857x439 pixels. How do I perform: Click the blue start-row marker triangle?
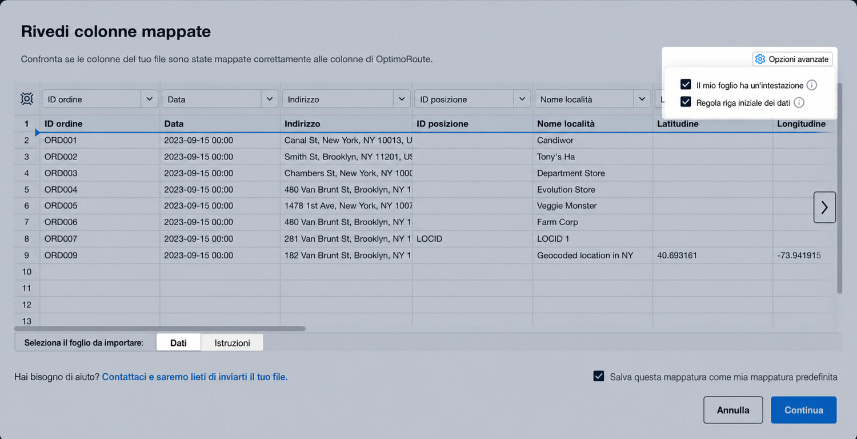click(37, 132)
